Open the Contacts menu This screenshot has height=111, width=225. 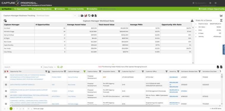click(x=60, y=9)
